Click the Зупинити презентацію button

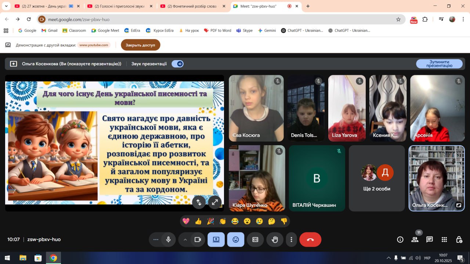[x=439, y=64]
